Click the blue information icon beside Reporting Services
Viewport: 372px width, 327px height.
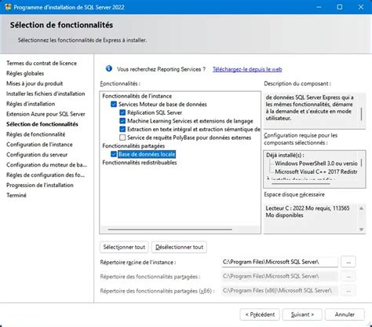(109, 68)
